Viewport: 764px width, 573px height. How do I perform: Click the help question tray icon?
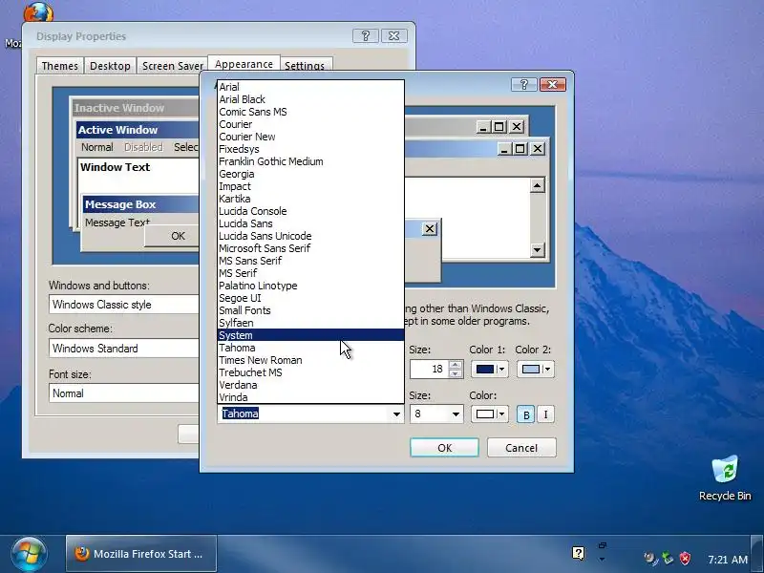pos(579,553)
